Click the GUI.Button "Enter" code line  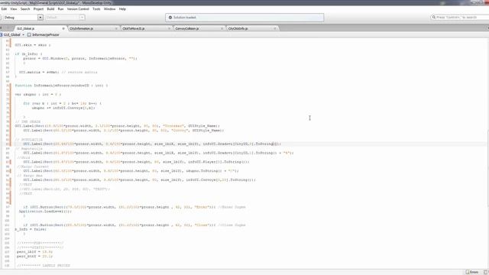(x=134, y=207)
